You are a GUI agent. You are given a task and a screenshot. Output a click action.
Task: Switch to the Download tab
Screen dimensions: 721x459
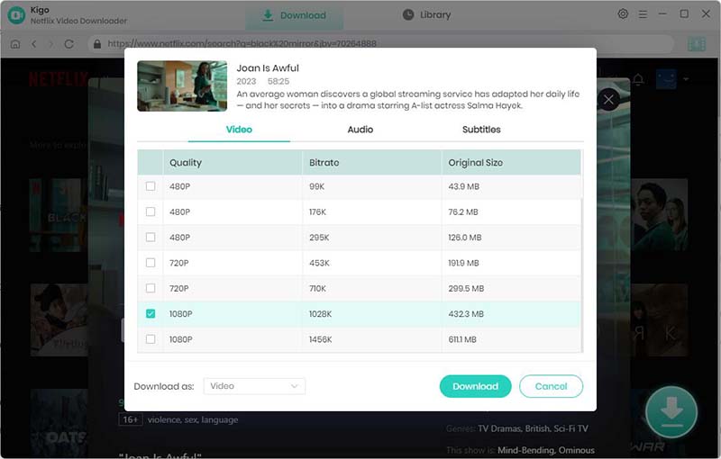(295, 15)
